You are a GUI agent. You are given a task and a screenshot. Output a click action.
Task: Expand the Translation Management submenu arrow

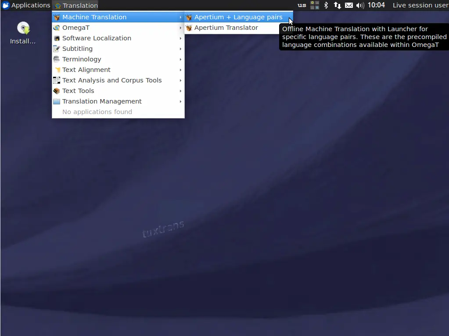click(x=180, y=101)
